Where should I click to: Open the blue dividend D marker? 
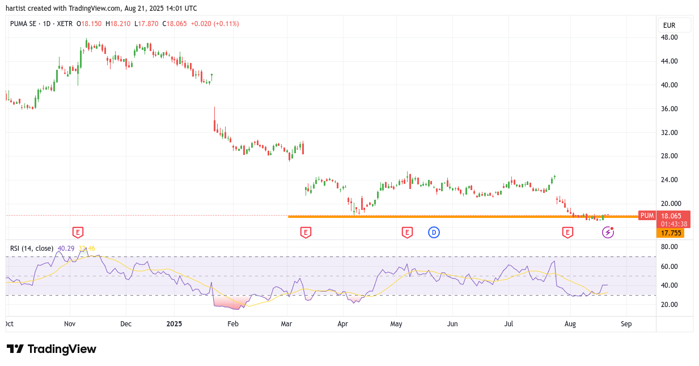coord(434,232)
